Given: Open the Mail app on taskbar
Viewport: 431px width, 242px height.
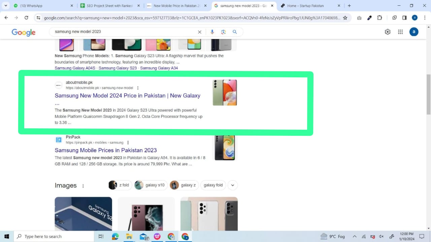Looking at the screenshot, I should point(144,237).
